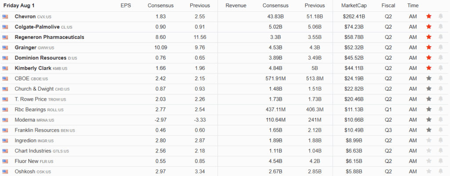Open the Moderna company link
Screen dimensions: 450x176
25,120
